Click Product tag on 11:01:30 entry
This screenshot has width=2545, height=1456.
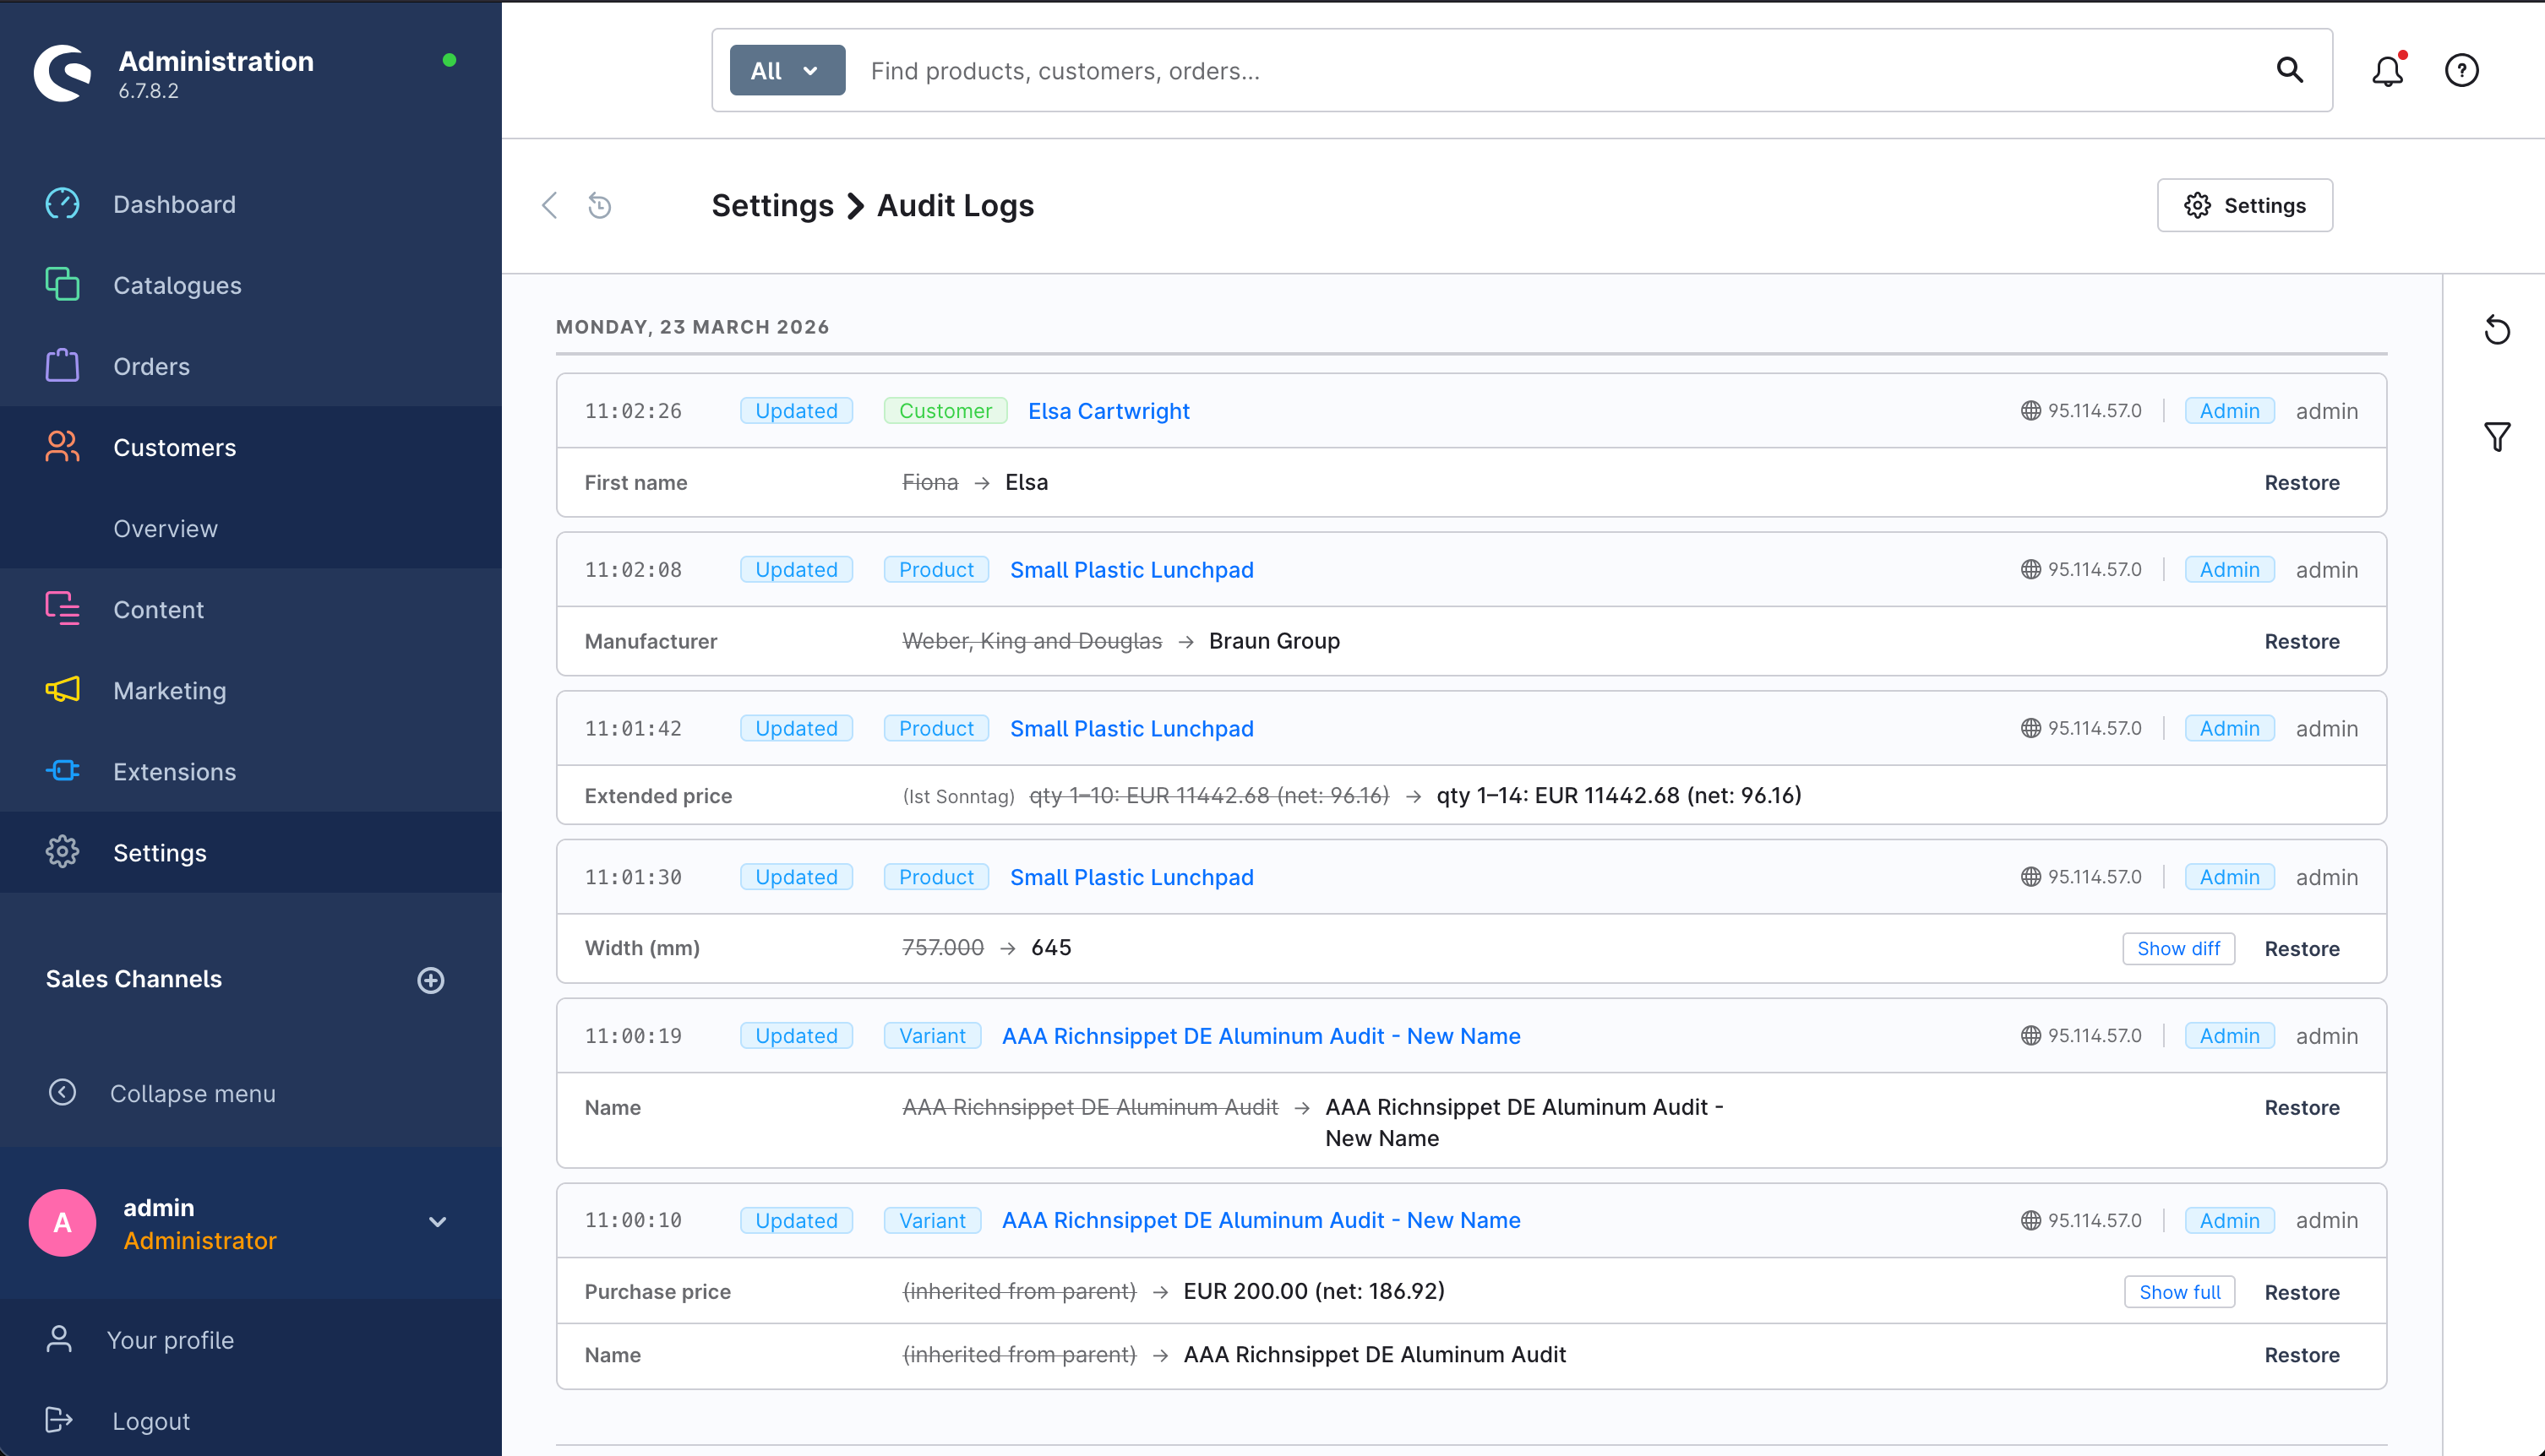pyautogui.click(x=936, y=877)
